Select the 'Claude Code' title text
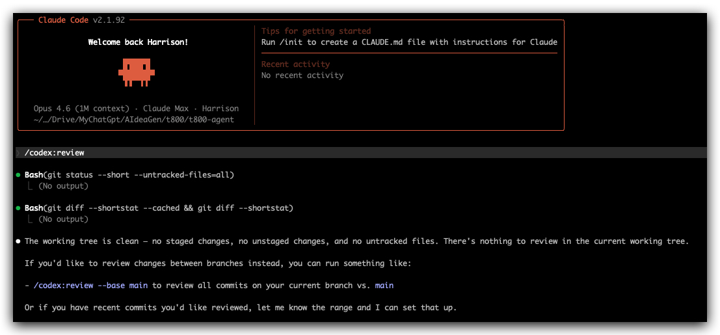720x335 pixels. 63,20
